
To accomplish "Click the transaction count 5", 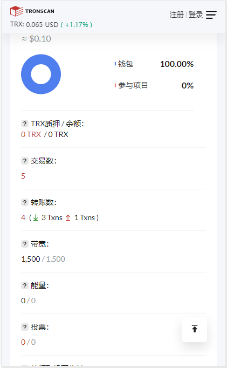I will (23, 176).
